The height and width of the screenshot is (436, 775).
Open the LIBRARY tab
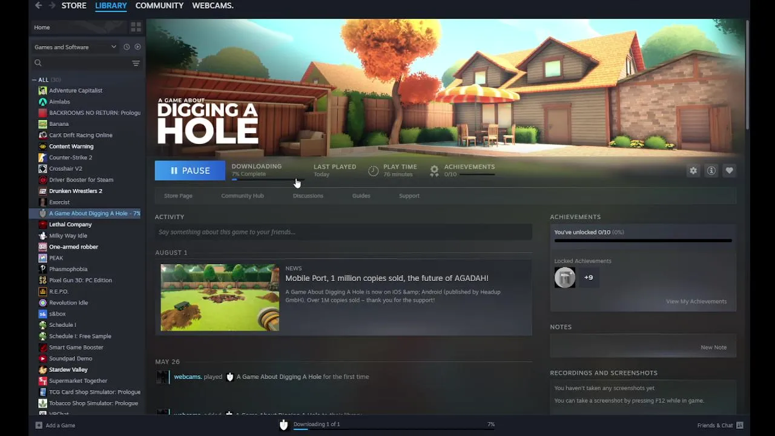111,5
